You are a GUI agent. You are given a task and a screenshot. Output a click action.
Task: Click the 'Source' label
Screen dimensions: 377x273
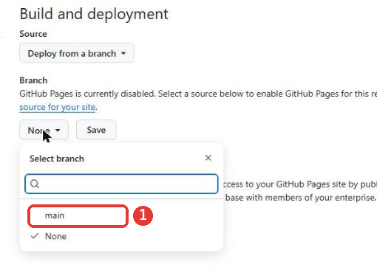pyautogui.click(x=33, y=34)
